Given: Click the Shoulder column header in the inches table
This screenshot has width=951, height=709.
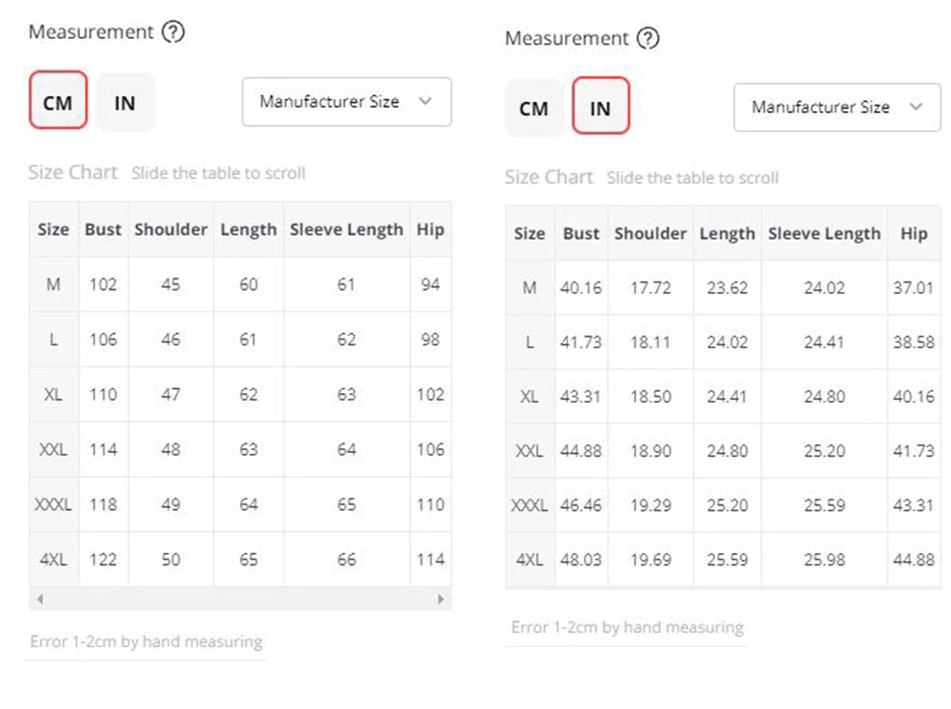Looking at the screenshot, I should pos(650,233).
